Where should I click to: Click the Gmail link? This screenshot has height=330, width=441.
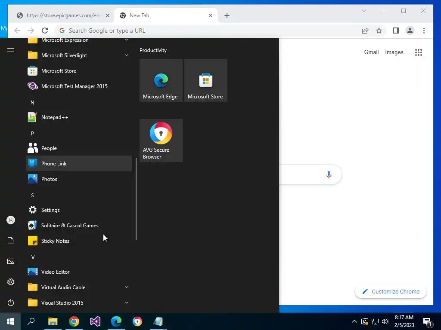coord(371,52)
